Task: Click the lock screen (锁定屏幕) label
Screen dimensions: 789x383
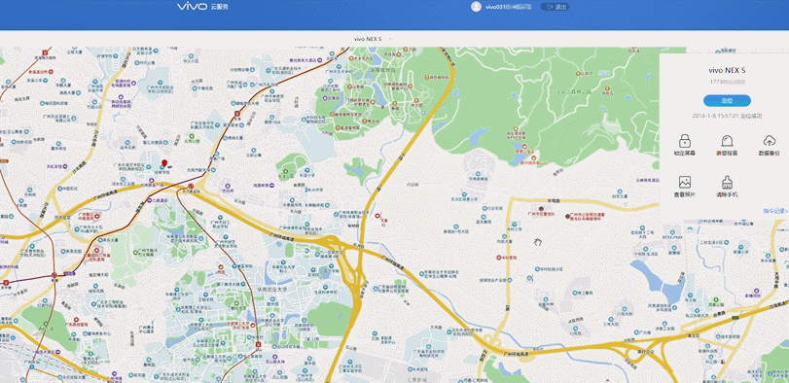Action: (684, 153)
